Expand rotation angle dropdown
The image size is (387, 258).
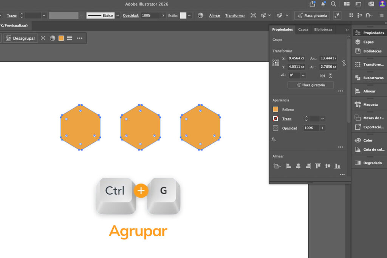click(303, 75)
